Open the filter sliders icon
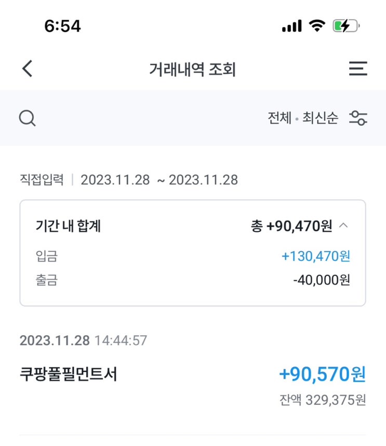 point(358,118)
